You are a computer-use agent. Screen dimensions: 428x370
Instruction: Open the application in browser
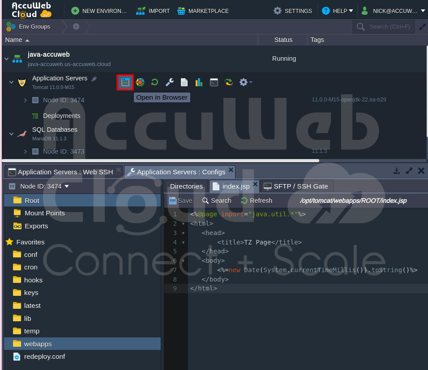(x=125, y=82)
